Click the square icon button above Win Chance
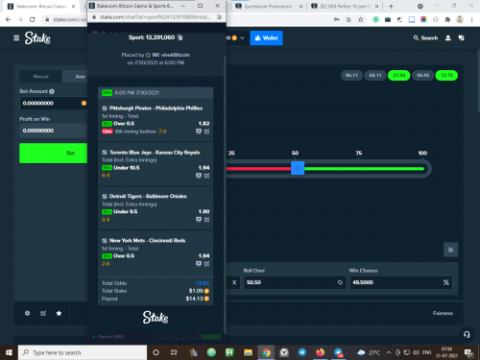This screenshot has height=360, width=480. click(x=450, y=250)
